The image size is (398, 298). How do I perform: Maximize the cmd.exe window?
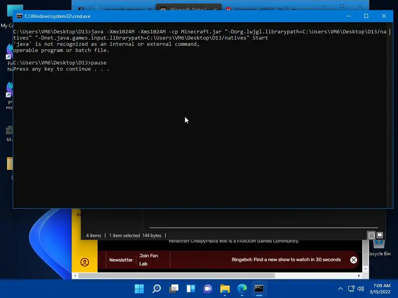366,16
